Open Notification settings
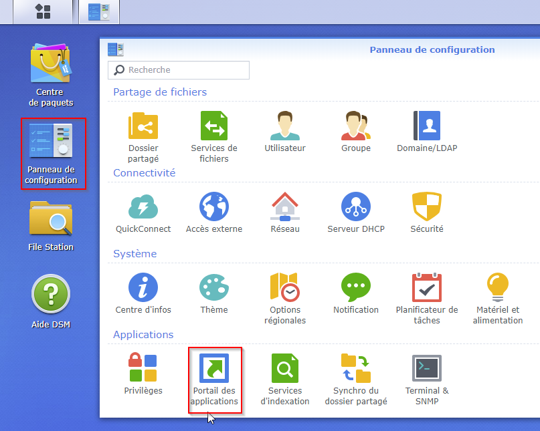Screen dimensions: 540x431 point(356,293)
